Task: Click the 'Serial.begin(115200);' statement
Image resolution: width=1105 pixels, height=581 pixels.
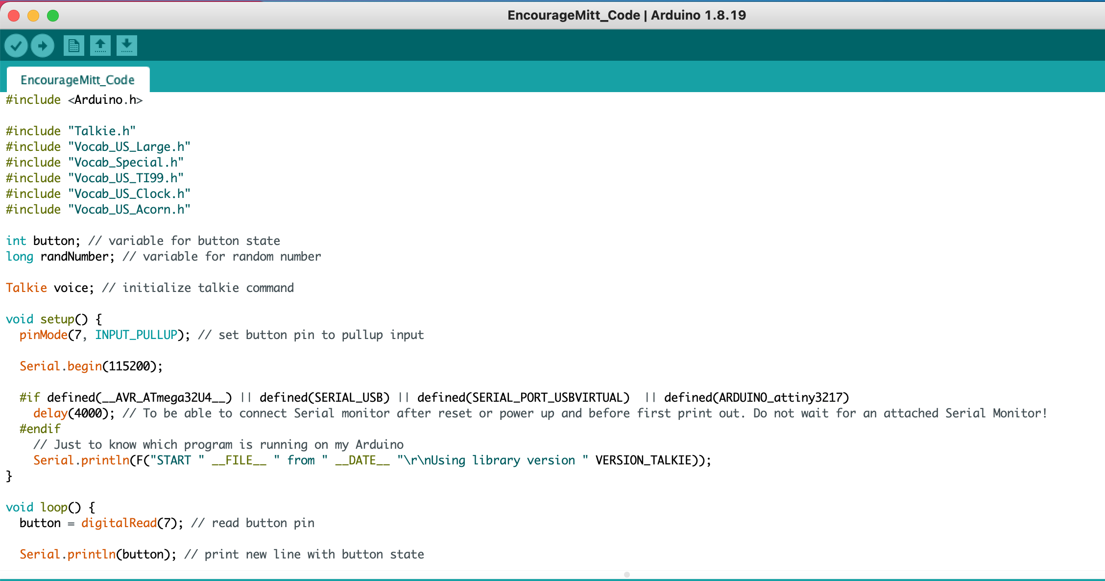Action: tap(91, 366)
